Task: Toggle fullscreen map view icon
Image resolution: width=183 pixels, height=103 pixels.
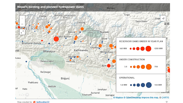Action: (x=22, y=32)
